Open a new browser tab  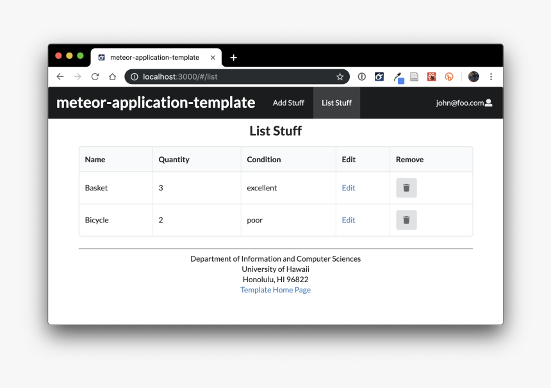[234, 58]
